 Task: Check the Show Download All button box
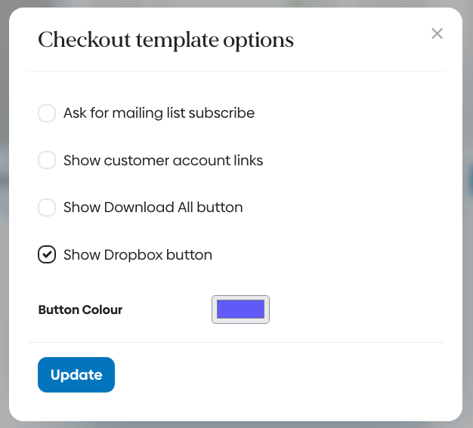point(47,207)
